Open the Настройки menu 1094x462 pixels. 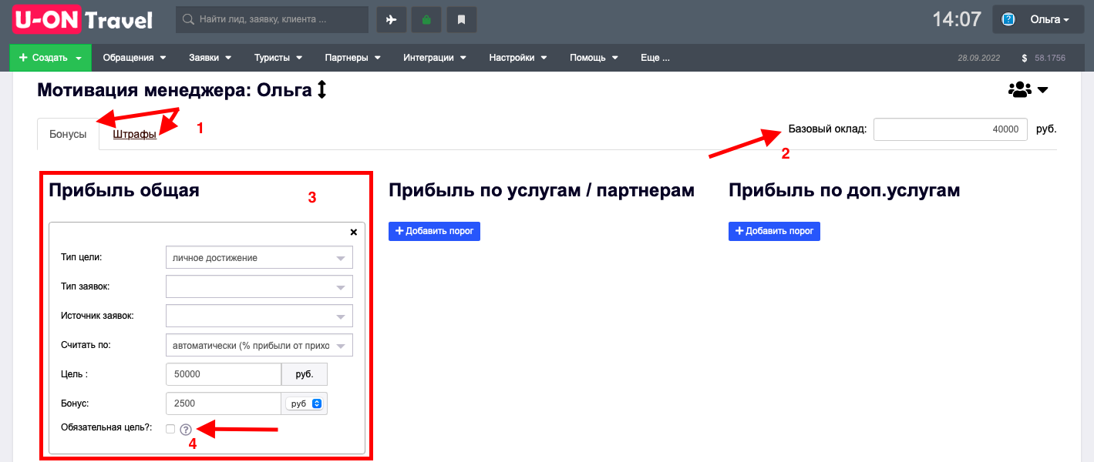(x=517, y=58)
